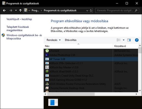Click the control panel icon in address bar

point(25,10)
